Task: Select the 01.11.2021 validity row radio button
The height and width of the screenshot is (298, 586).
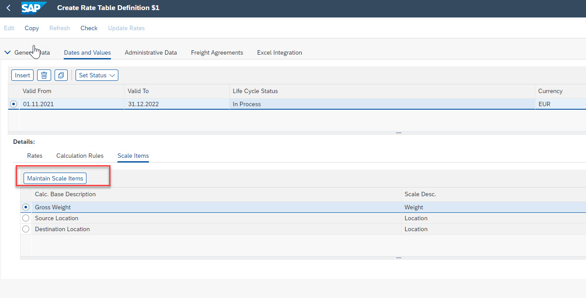Action: pos(14,104)
